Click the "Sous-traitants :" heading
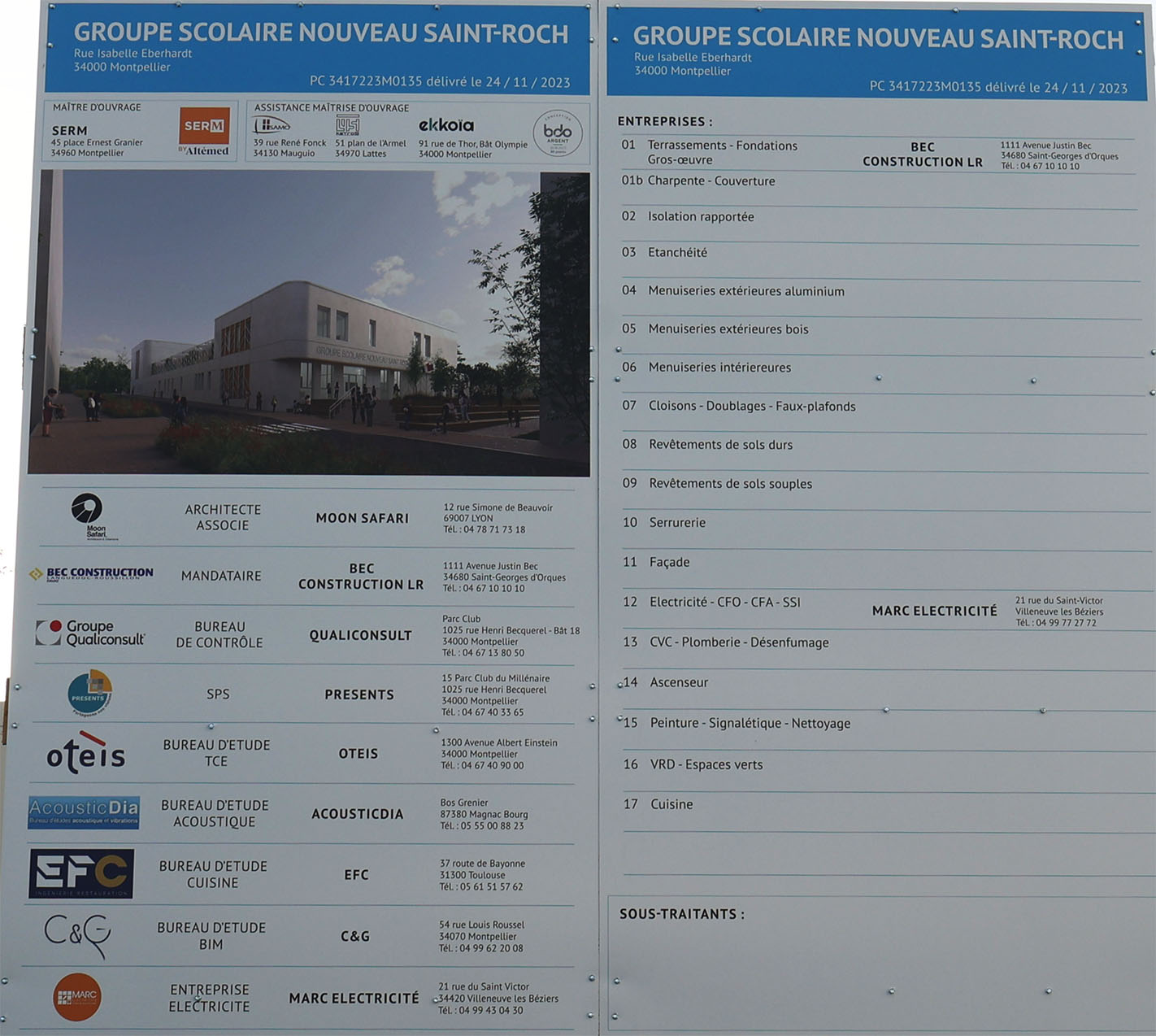Image resolution: width=1156 pixels, height=1036 pixels. [682, 914]
